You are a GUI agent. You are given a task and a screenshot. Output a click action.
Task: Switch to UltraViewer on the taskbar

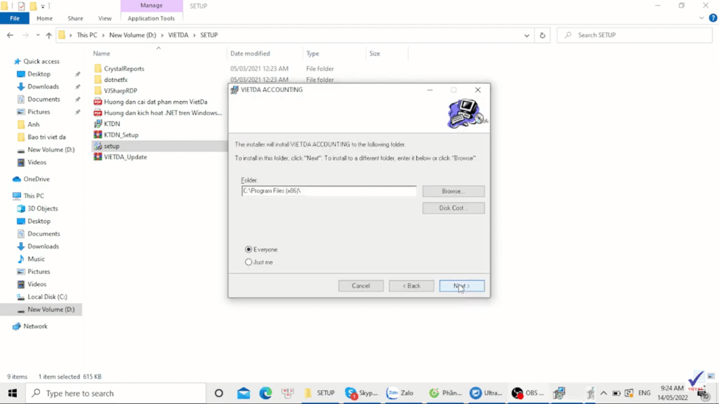(x=487, y=393)
